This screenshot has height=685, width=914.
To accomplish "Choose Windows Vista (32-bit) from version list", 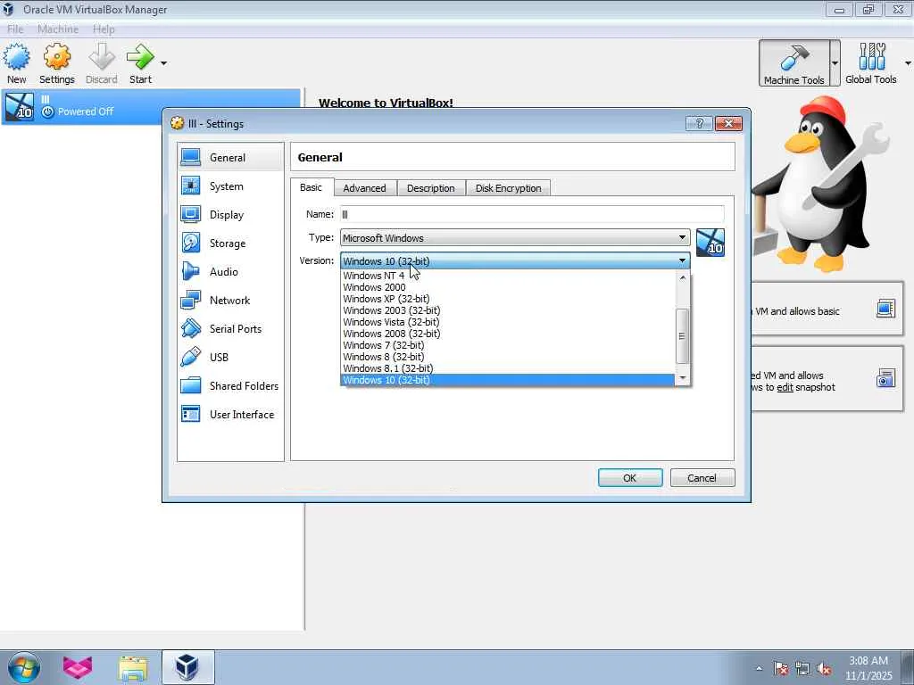I will (507, 322).
